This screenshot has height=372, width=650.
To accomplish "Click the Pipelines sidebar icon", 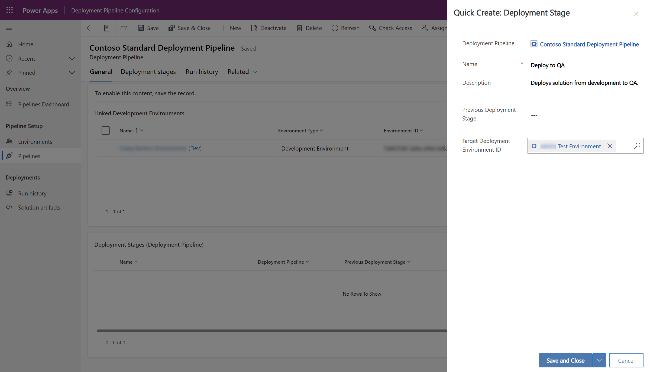I will pyautogui.click(x=10, y=156).
